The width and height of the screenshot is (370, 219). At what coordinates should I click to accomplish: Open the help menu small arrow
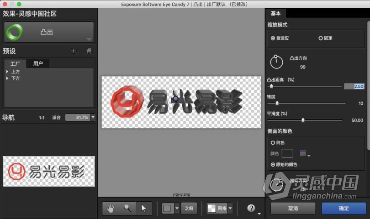(x=259, y=214)
